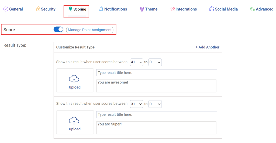The image size is (276, 143).
Task: Click the cloud upload icon for Super result
Action: click(74, 121)
